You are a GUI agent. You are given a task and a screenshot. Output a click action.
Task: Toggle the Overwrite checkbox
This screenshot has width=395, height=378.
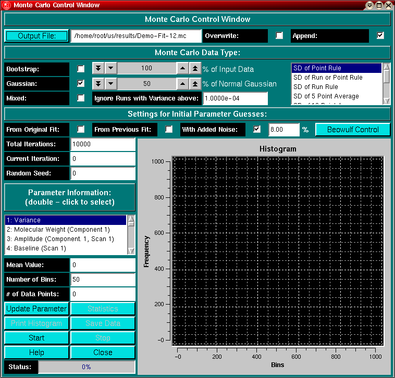[280, 36]
